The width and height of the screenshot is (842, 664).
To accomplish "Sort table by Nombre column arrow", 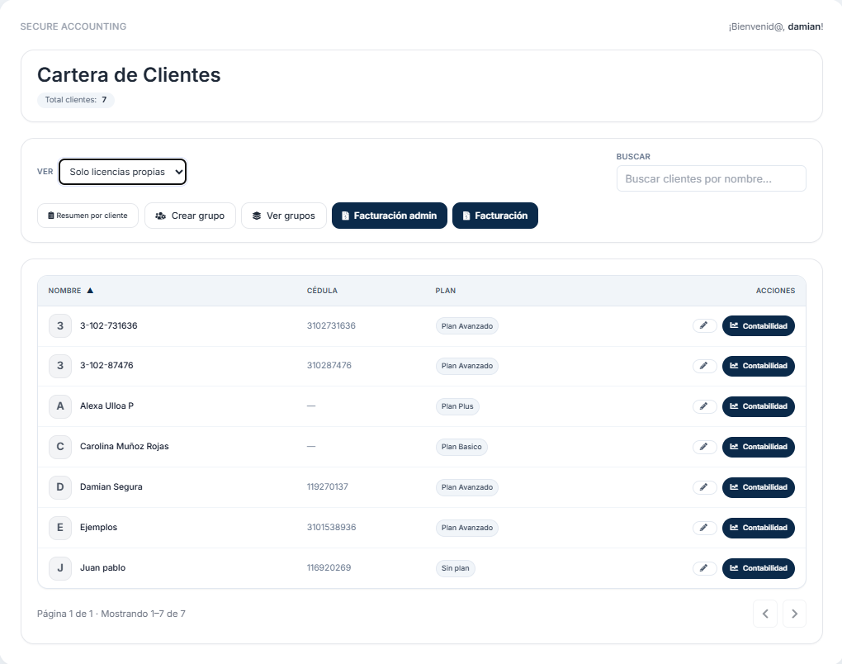I will [90, 291].
